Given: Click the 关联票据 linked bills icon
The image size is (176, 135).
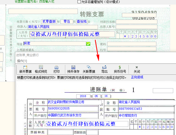Looking at the screenshot, I should [89, 69].
